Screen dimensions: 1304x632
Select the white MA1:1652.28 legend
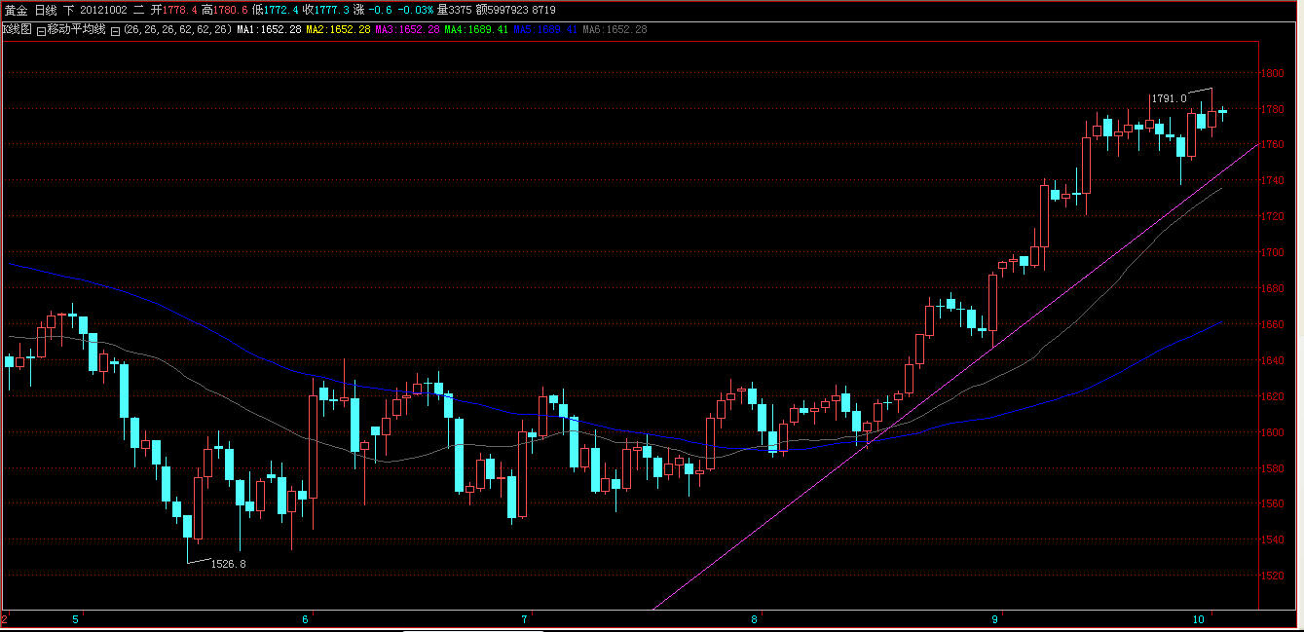(x=269, y=29)
